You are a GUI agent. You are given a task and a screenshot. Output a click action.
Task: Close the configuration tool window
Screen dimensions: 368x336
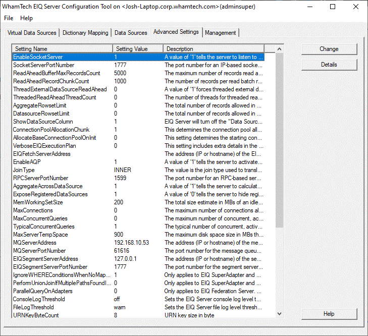click(x=356, y=7)
